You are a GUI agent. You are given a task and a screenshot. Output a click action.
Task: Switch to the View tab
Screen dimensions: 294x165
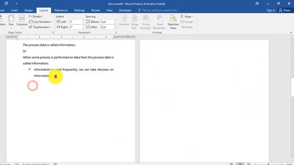[109, 10]
